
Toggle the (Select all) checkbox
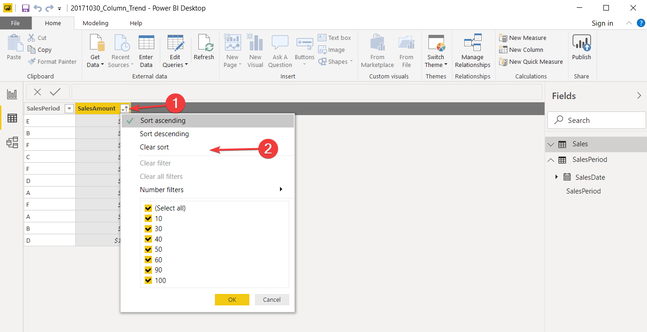148,208
